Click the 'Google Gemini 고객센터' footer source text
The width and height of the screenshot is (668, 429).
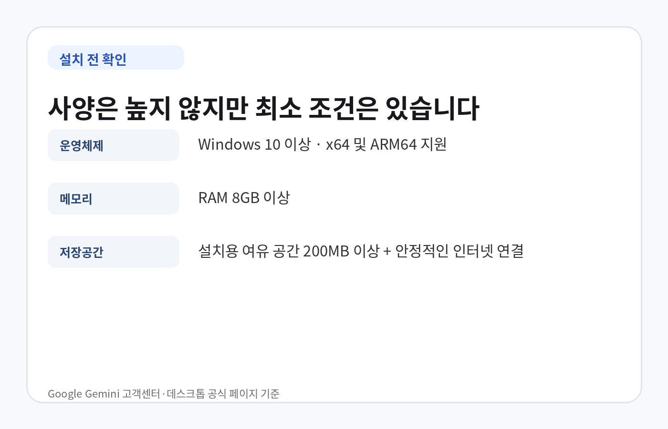(104, 394)
